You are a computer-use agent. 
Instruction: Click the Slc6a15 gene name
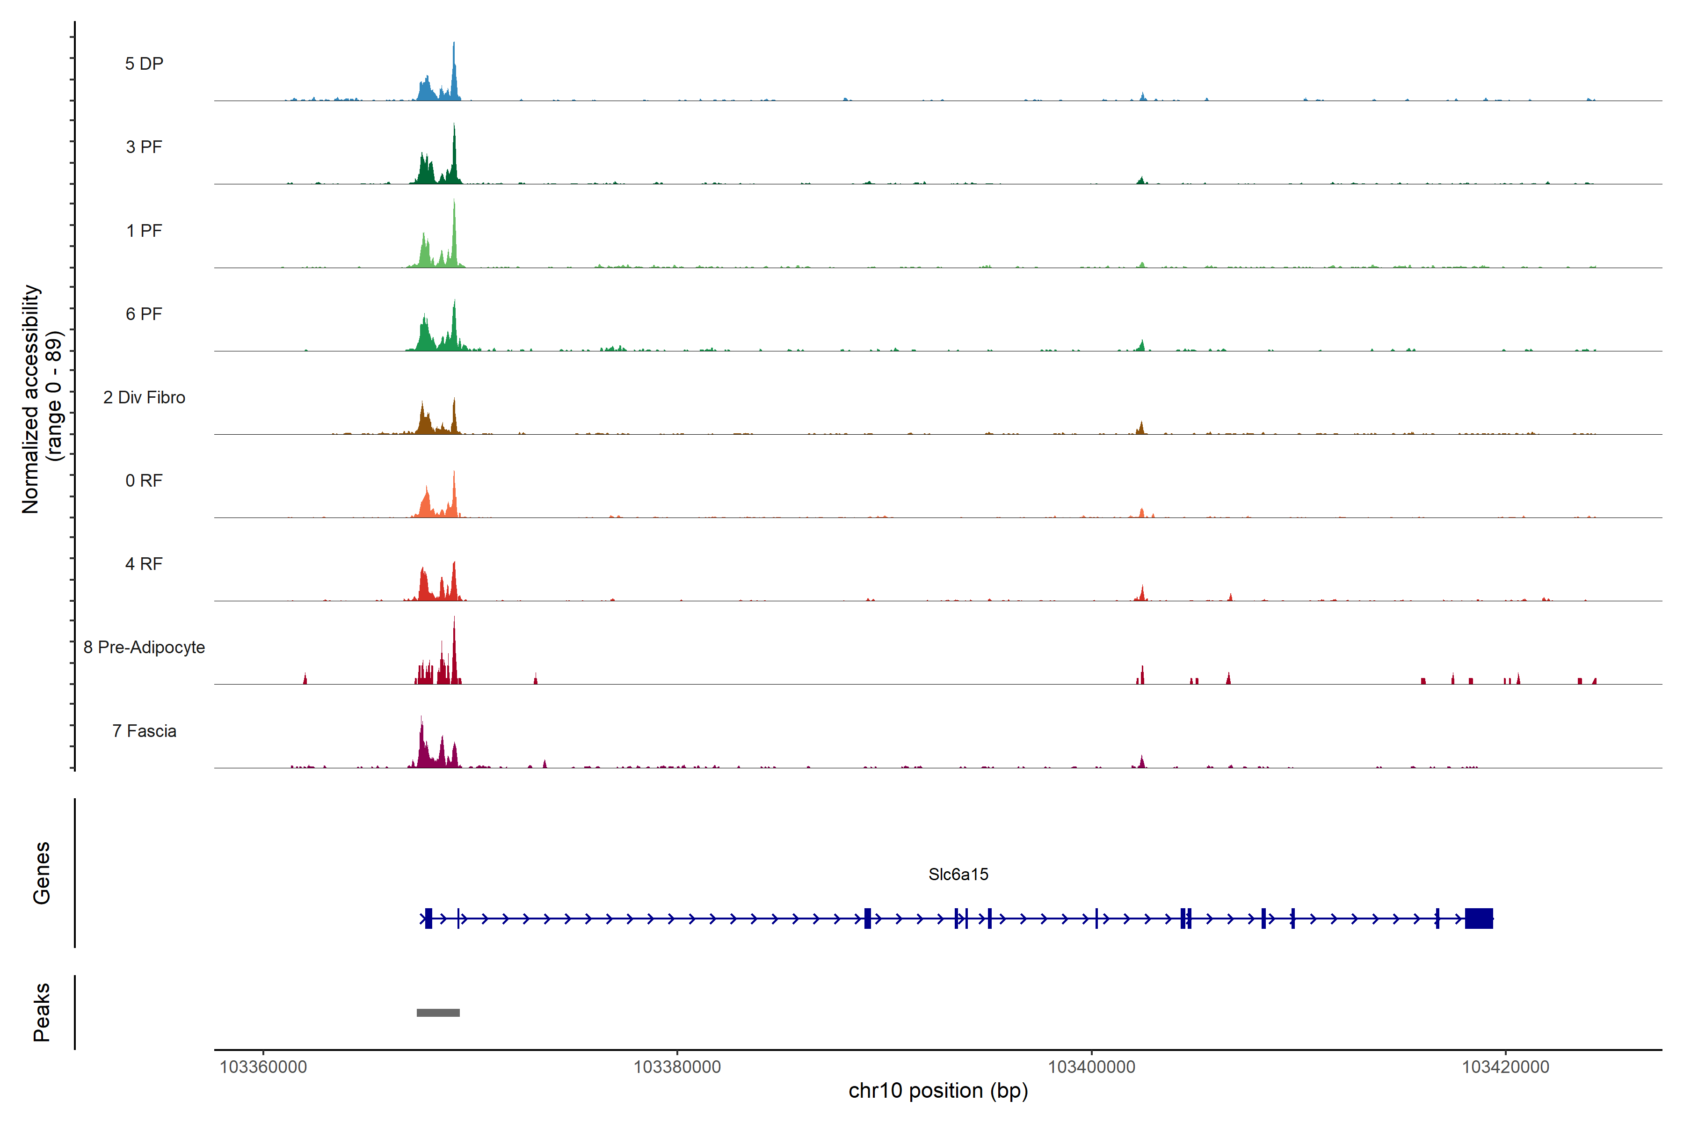pos(958,875)
